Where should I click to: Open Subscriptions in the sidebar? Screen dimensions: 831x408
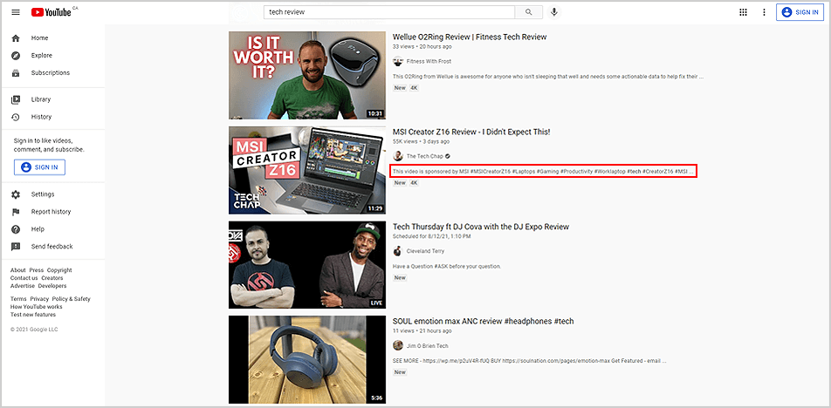click(52, 73)
